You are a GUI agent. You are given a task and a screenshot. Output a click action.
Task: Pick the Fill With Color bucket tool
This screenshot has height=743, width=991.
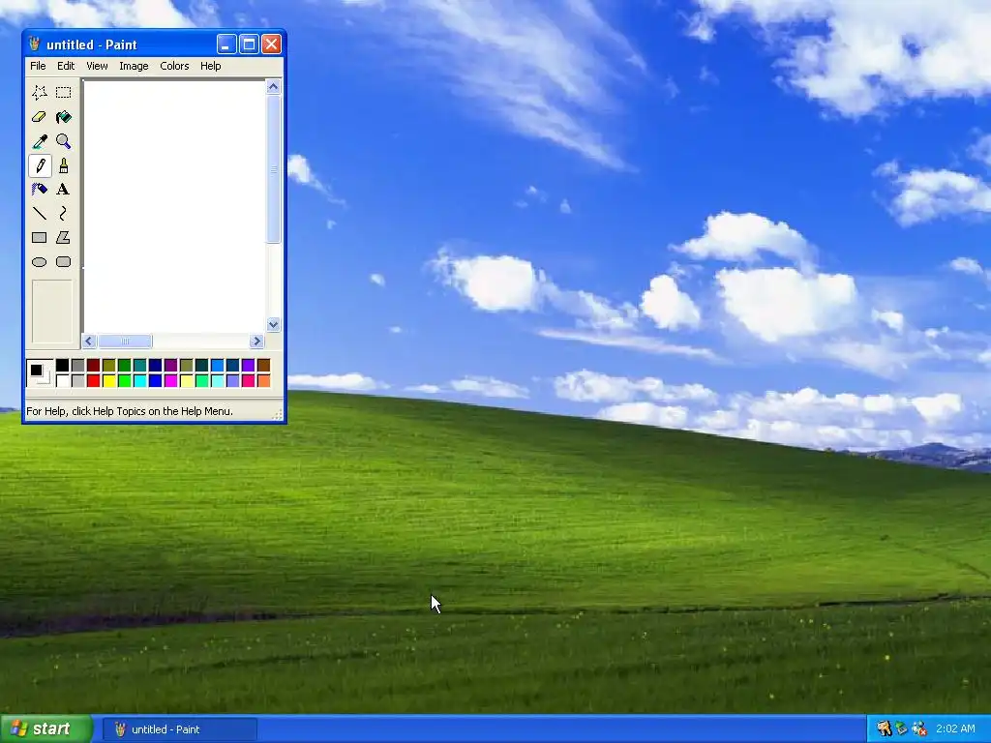pos(63,117)
